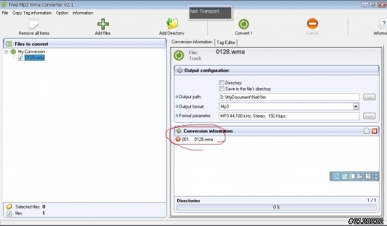
Task: Click the browse button beside Format parameter
Action: [x=369, y=116]
